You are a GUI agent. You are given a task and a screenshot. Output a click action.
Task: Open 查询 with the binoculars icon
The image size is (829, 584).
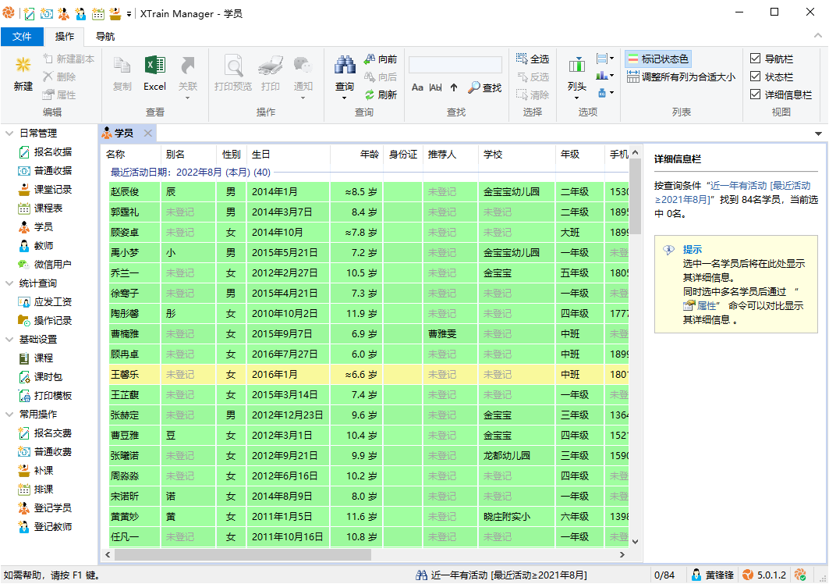tap(345, 65)
